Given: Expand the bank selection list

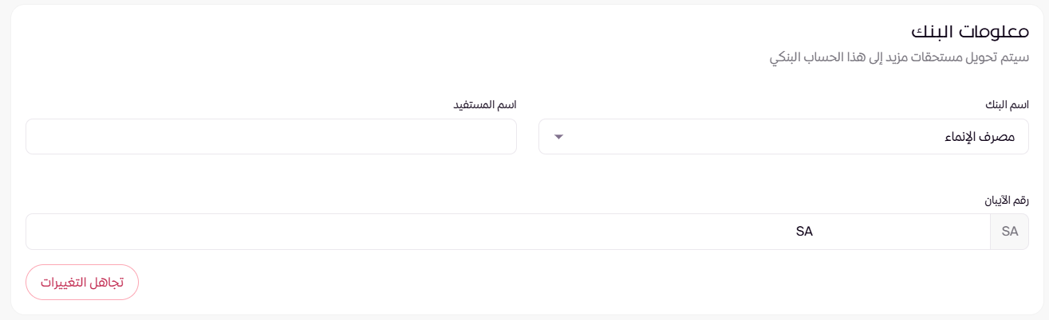Looking at the screenshot, I should click(x=783, y=137).
